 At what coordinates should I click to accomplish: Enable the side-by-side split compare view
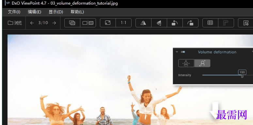coord(88,23)
